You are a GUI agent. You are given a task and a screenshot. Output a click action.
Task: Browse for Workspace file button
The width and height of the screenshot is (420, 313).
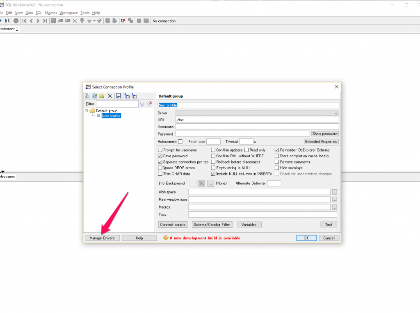click(x=335, y=192)
